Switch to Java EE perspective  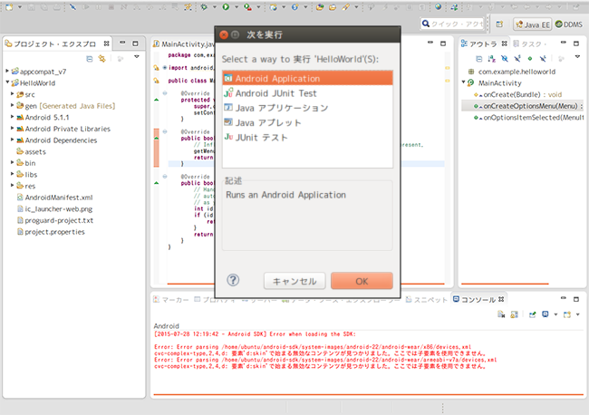pos(533,24)
